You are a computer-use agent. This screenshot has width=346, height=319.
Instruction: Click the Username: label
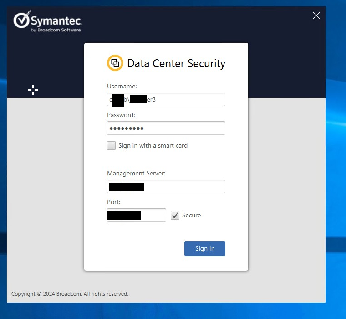pyautogui.click(x=122, y=86)
